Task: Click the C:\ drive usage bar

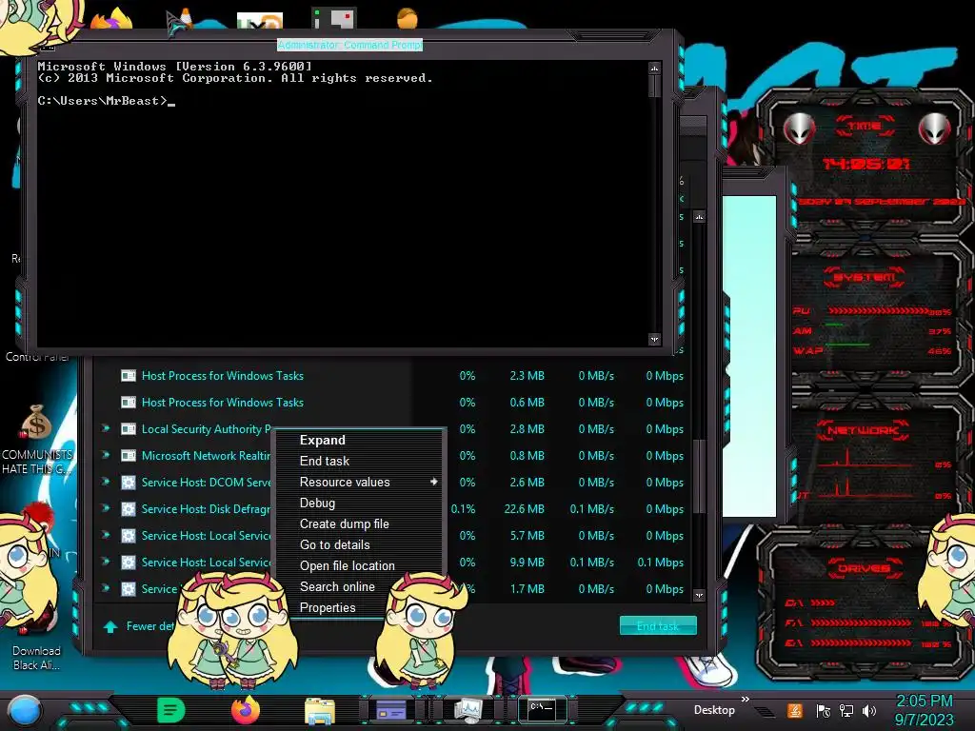Action: (x=824, y=603)
